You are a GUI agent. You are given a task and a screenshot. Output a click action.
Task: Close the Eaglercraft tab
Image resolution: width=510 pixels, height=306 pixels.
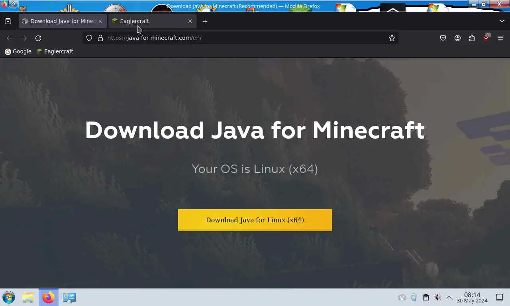tap(190, 21)
